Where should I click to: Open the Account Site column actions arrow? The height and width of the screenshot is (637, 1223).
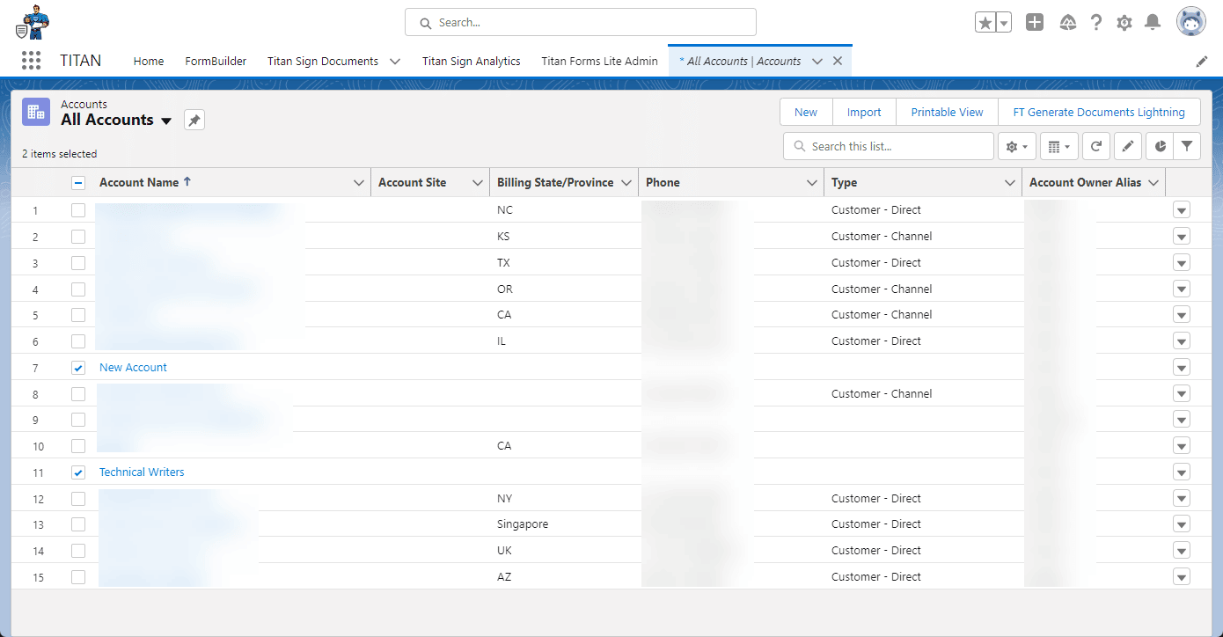478,183
